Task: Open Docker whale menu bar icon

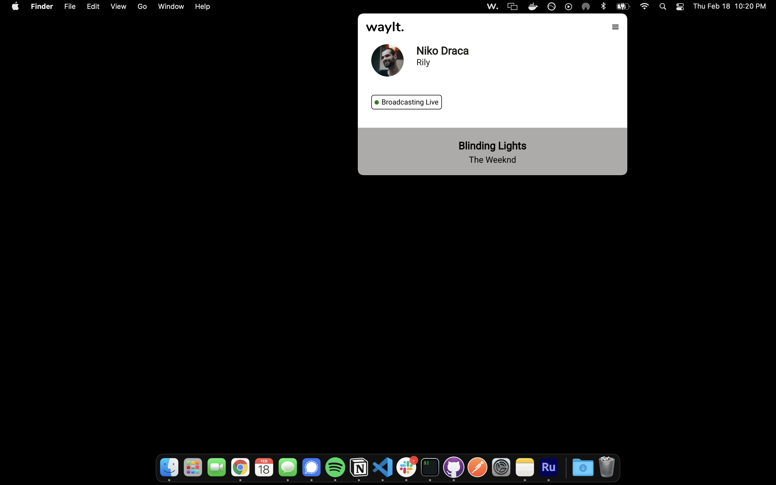Action: [x=533, y=6]
